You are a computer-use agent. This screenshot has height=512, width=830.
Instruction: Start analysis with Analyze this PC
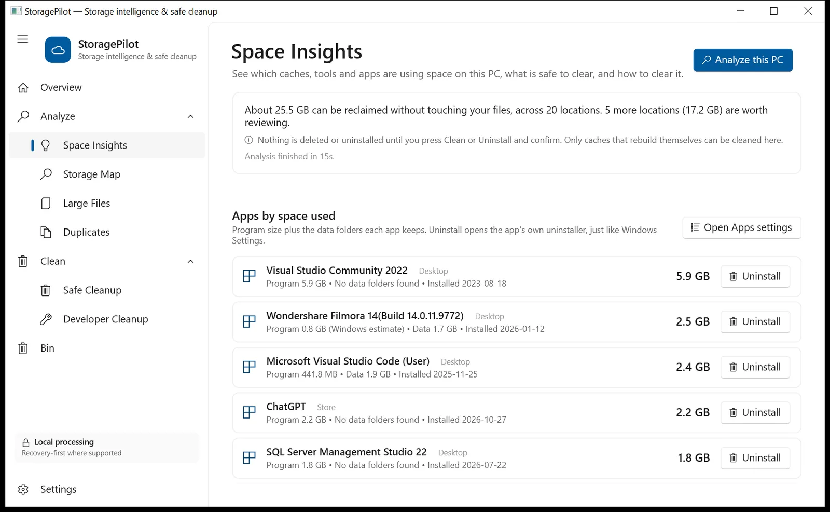[x=743, y=60]
